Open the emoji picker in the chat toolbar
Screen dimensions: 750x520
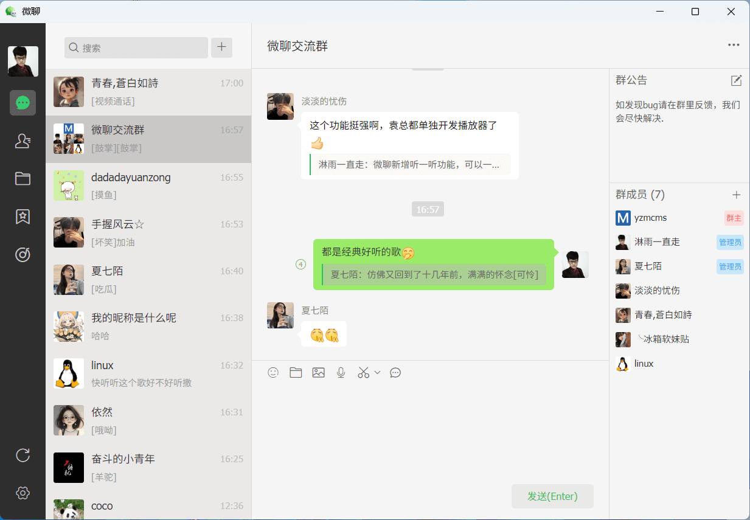(x=273, y=372)
